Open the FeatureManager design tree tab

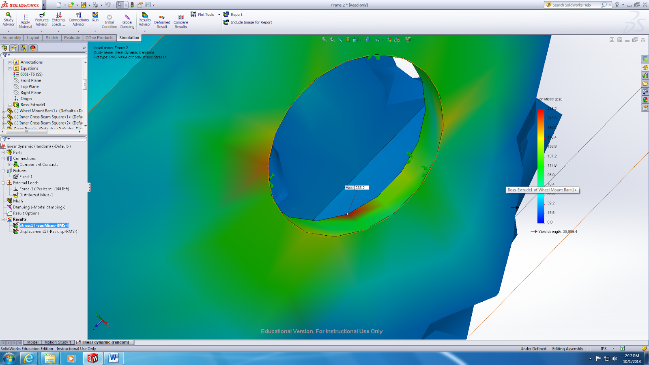click(x=5, y=48)
